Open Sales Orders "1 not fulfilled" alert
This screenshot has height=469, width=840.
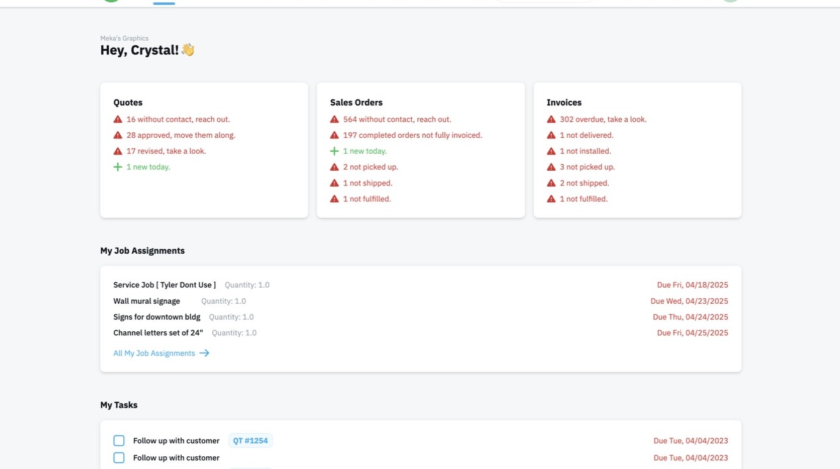pos(367,199)
